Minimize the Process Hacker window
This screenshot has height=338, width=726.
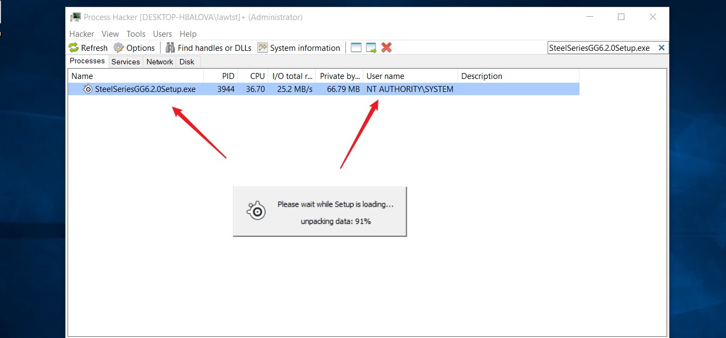coord(589,17)
